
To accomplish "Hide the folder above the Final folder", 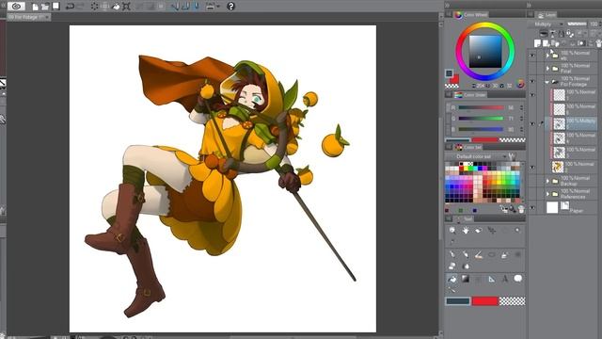I will click(x=532, y=56).
